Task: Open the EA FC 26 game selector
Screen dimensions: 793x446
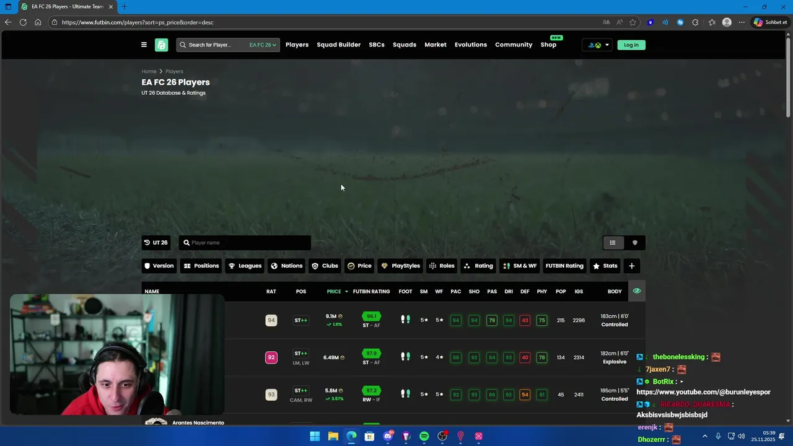Action: click(x=263, y=45)
